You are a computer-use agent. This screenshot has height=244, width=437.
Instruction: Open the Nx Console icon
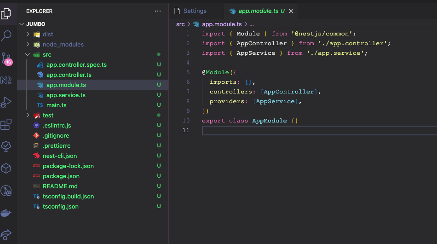pyautogui.click(x=6, y=80)
